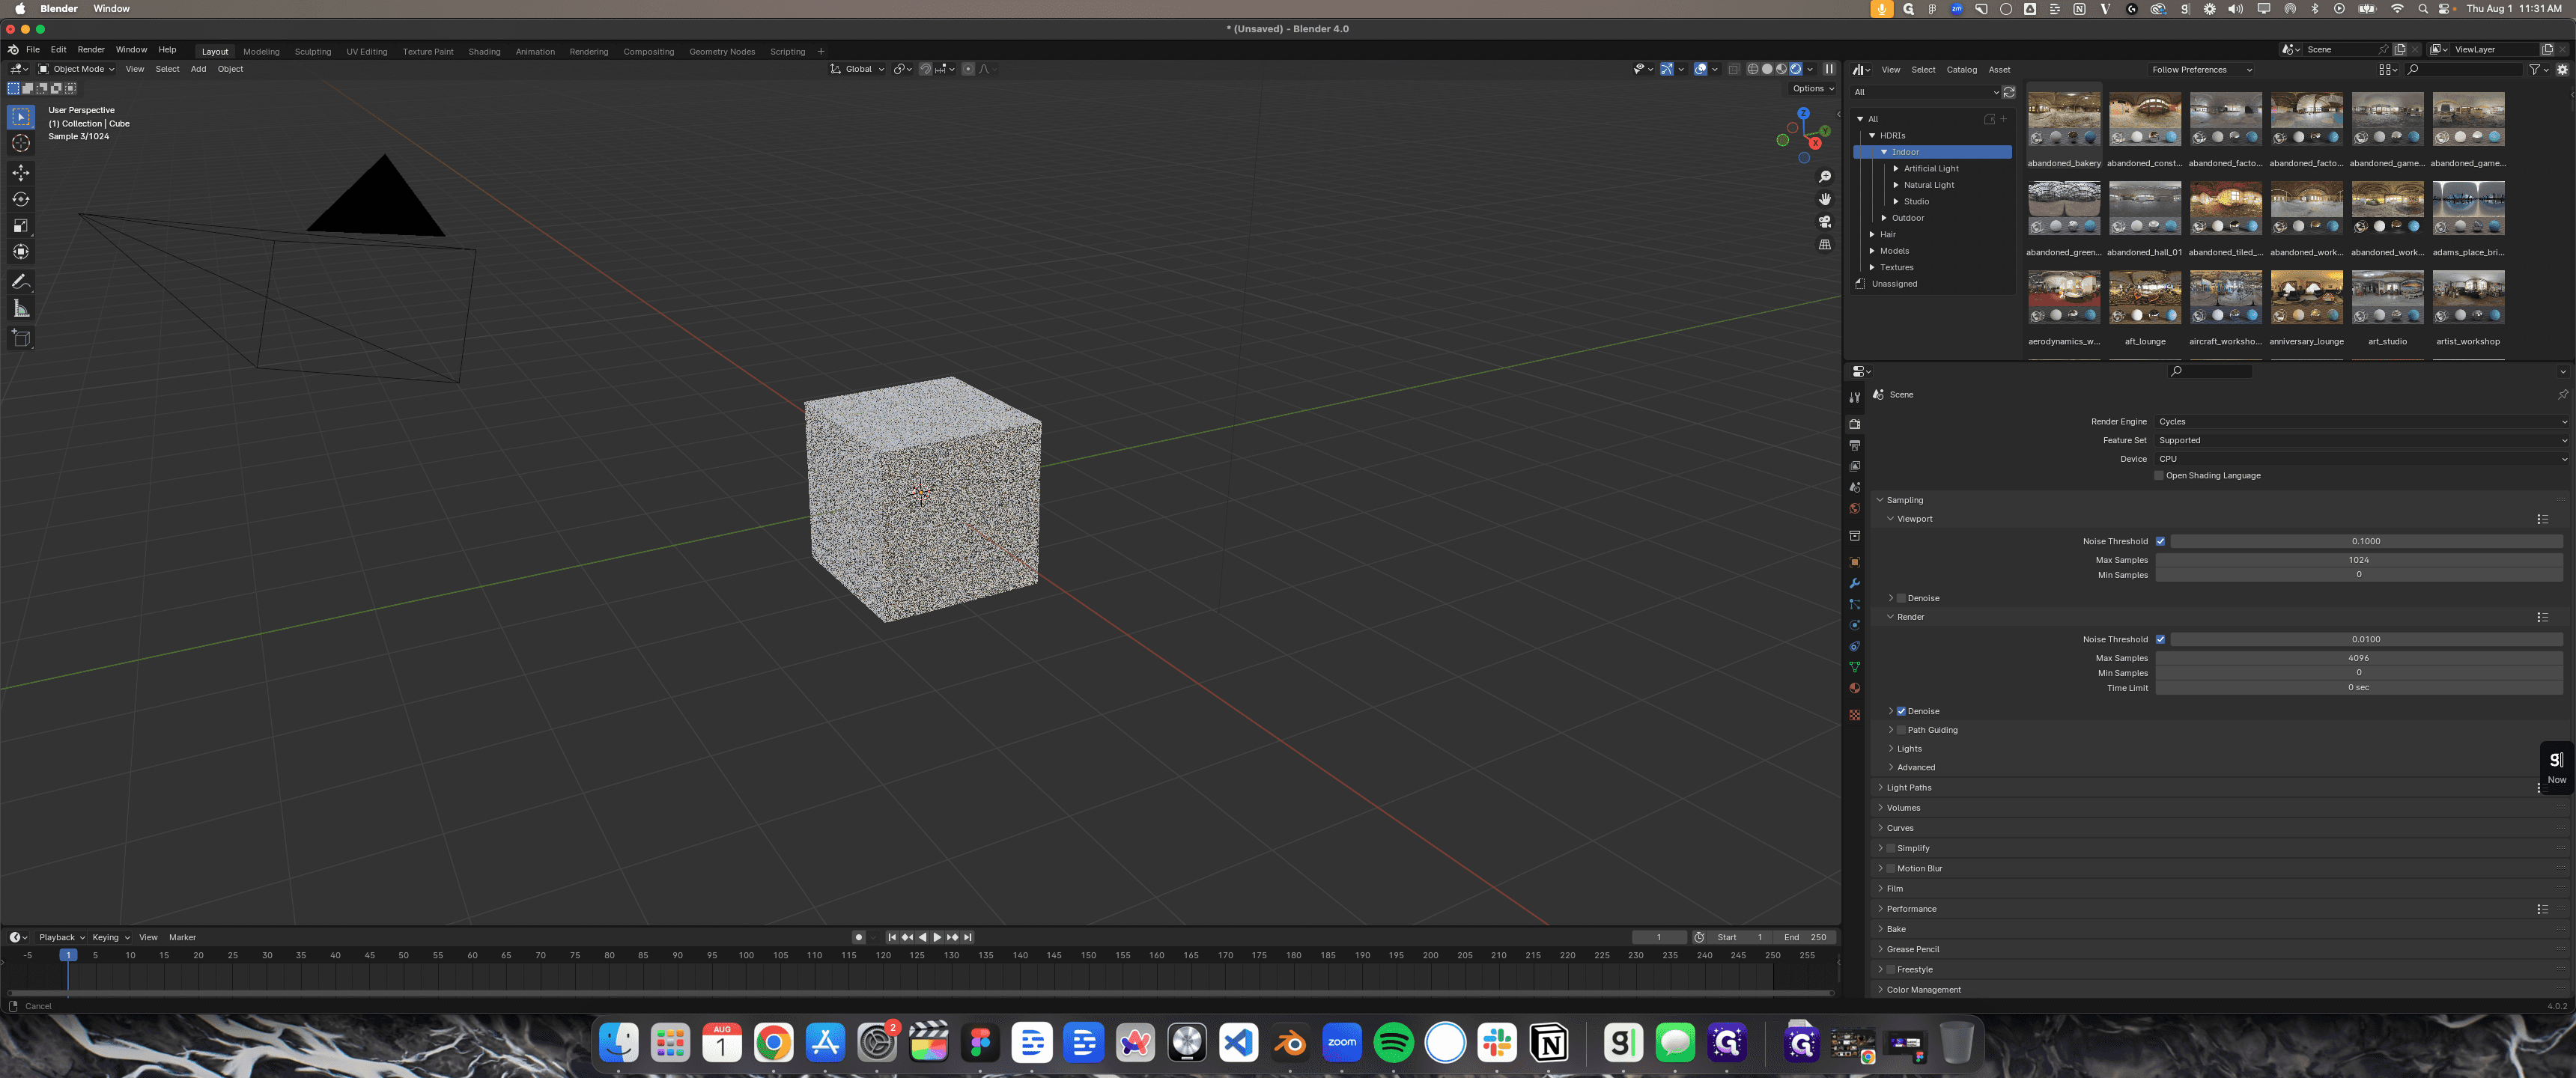Disable render Denoise checkbox
The height and width of the screenshot is (1078, 2576).
pyautogui.click(x=1901, y=711)
